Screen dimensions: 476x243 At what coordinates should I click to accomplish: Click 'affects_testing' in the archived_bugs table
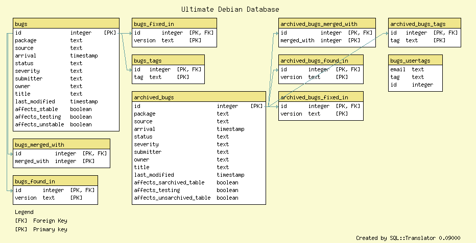pyautogui.click(x=157, y=190)
